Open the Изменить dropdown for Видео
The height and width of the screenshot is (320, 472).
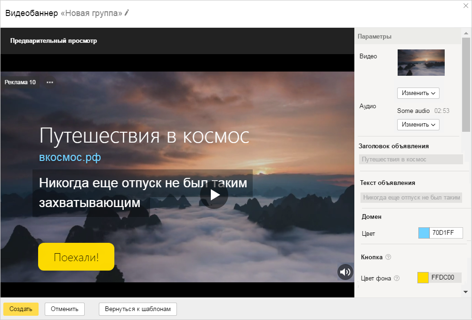418,93
